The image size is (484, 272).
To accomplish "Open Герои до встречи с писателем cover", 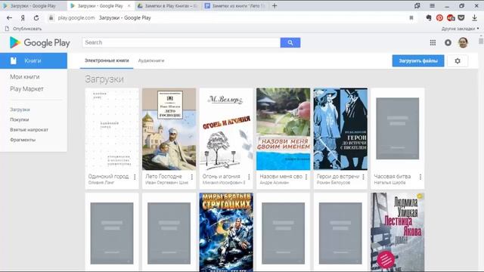I will point(340,129).
